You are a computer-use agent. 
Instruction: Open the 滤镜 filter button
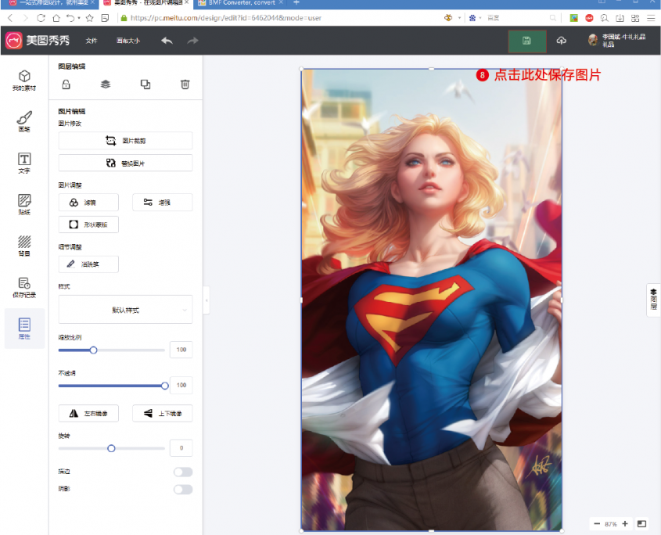[88, 203]
